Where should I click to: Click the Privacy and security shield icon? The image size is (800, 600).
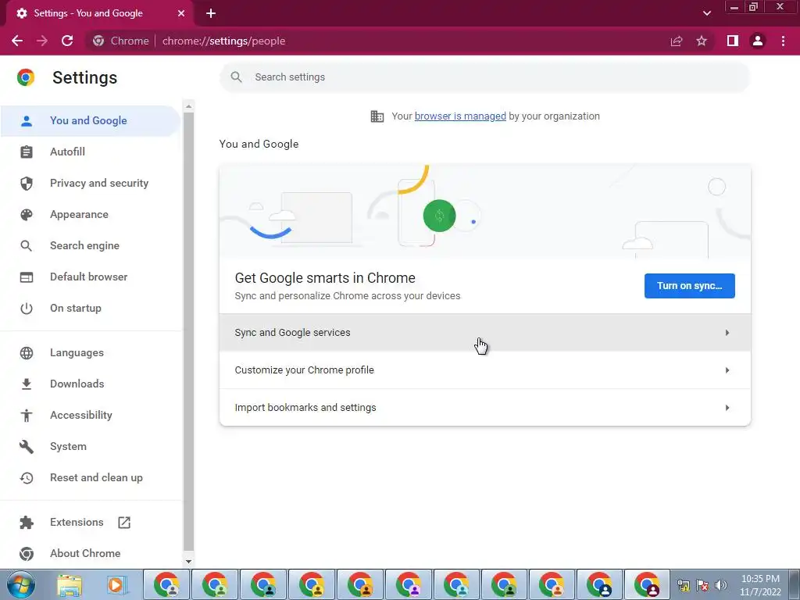click(x=27, y=183)
